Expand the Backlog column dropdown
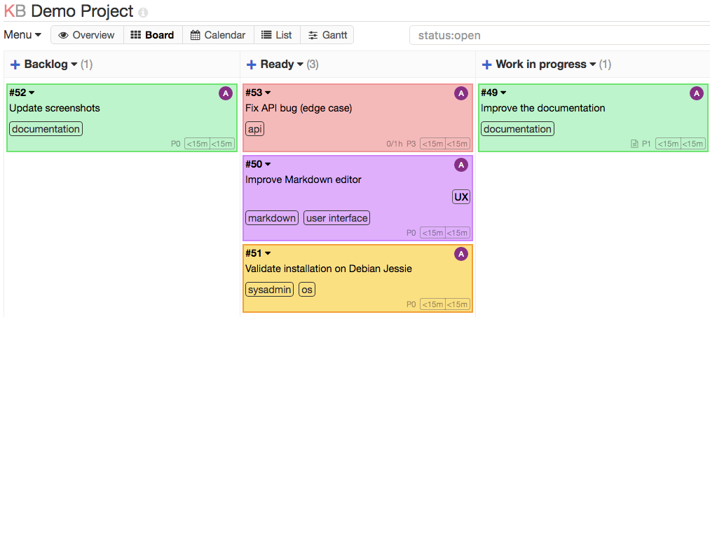 (74, 65)
